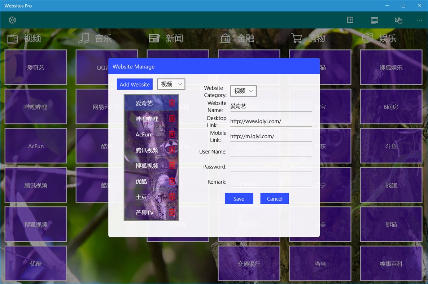428x284 pixels.
Task: Open the 斗鱼 tile
Action: point(391,146)
